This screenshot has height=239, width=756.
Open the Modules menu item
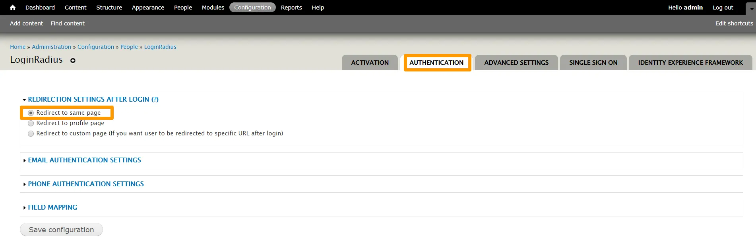213,8
